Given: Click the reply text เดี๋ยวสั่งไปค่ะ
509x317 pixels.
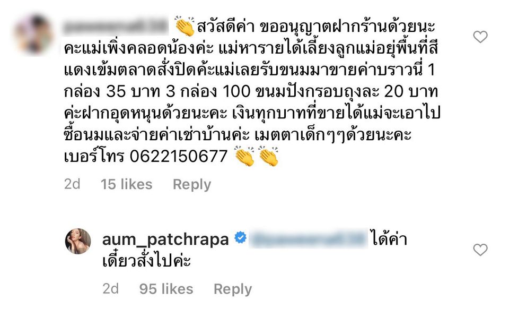Looking at the screenshot, I should 146,261.
